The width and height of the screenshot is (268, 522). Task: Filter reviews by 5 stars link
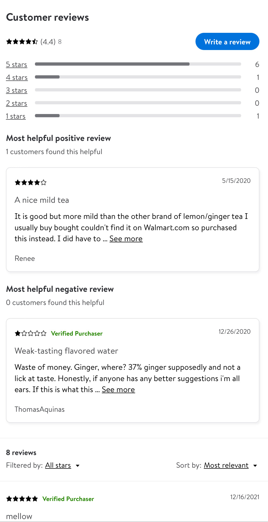[17, 65]
